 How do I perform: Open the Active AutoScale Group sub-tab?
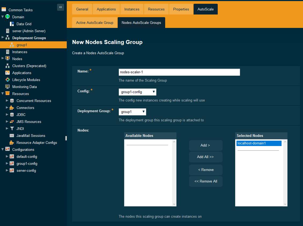pyautogui.click(x=95, y=23)
